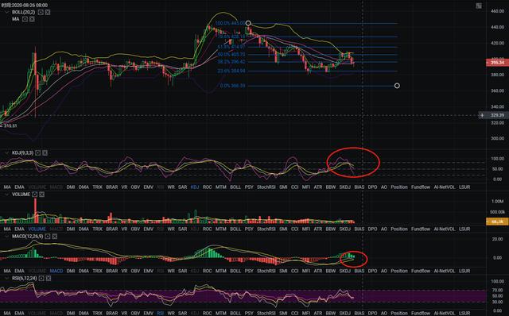Viewport: 509px width, 316px height.
Task: Select the highlighted VOLUME tab beneath the volume chart
Action: (x=37, y=229)
